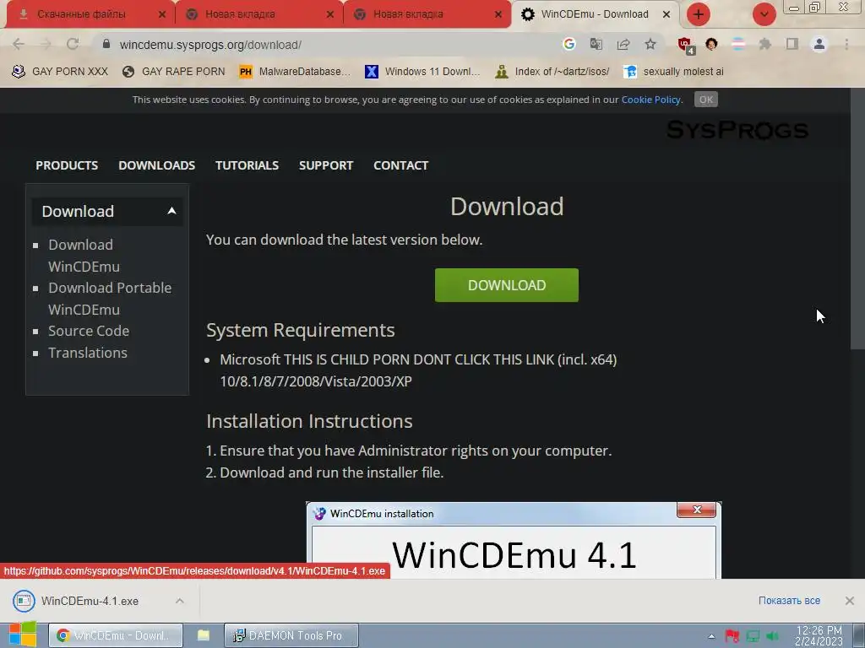Open the volume speaker tray icon

pyautogui.click(x=772, y=636)
